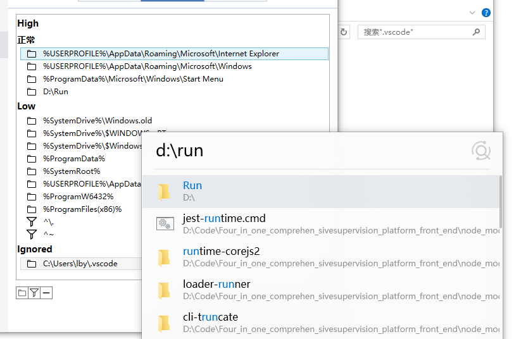The image size is (521, 339).
Task: Click the Listary search logo icon
Action: coord(480,151)
